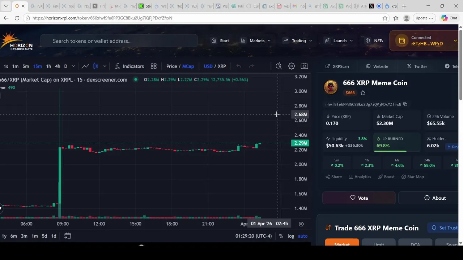Switch chart to Price mode
The width and height of the screenshot is (463, 260).
click(x=171, y=66)
